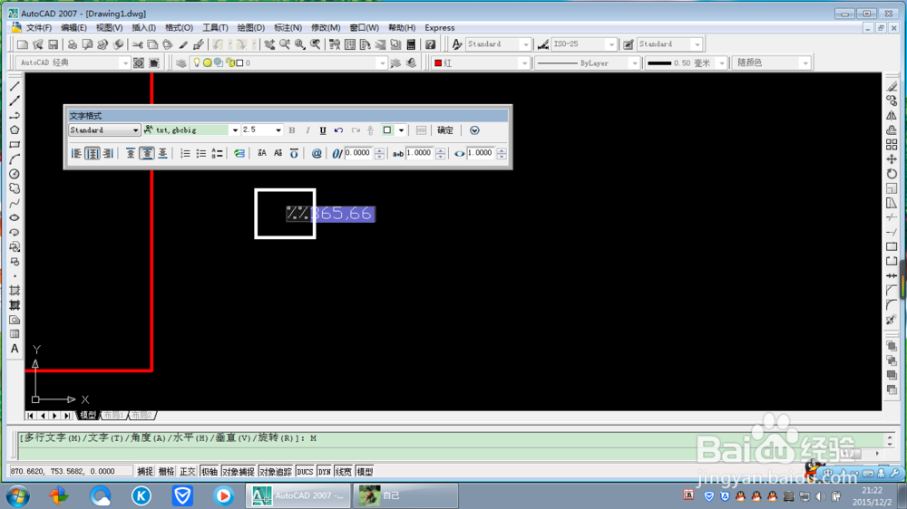The height and width of the screenshot is (509, 907).
Task: Select the Circle drawing tool
Action: pos(15,174)
